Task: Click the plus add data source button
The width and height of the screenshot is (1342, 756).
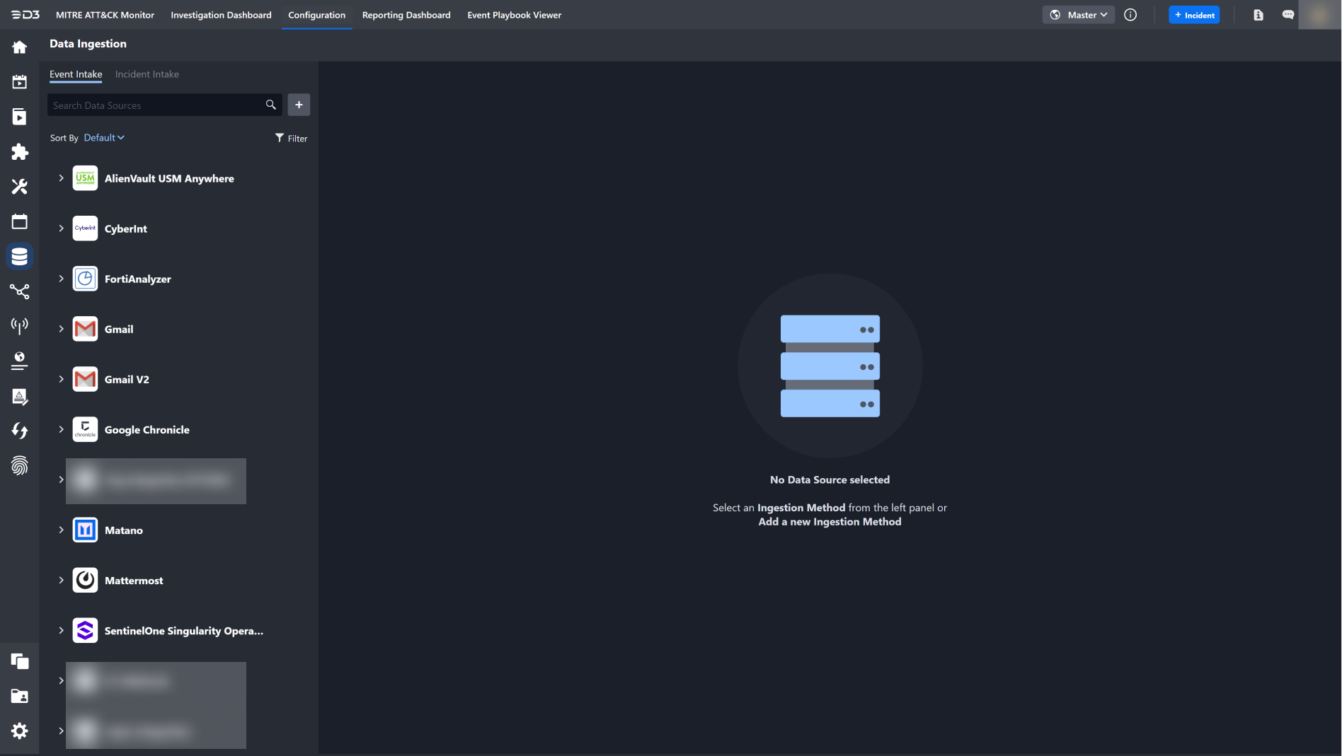Action: pyautogui.click(x=299, y=105)
